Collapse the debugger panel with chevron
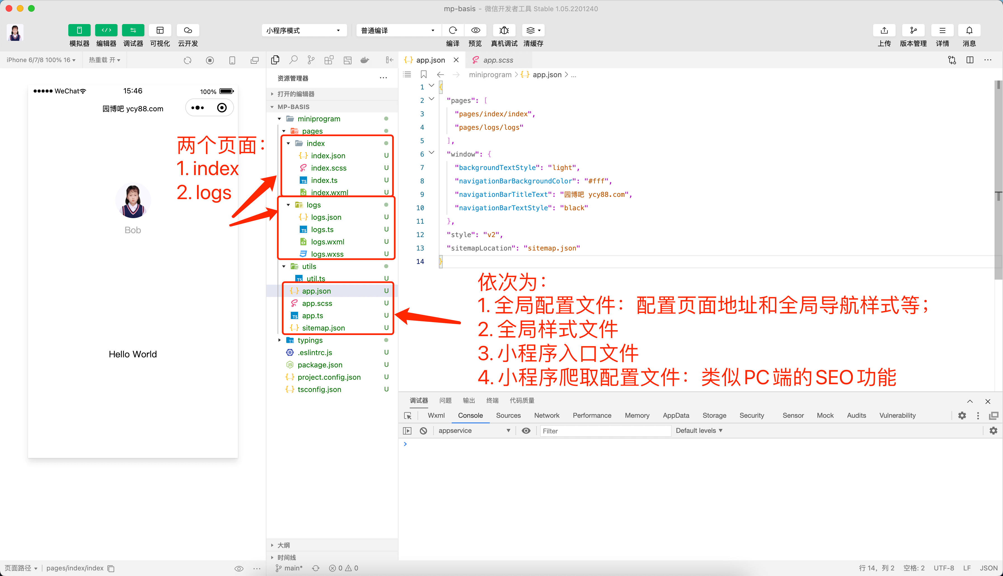Screen dimensions: 1003x576 (x=970, y=401)
